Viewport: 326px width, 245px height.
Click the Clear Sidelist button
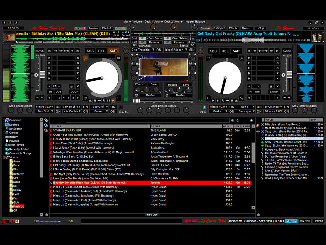[x=179, y=38]
